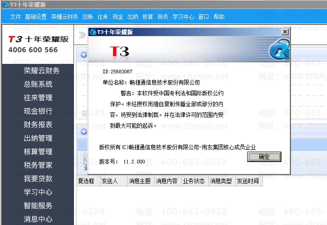Open the 往来 menu
The image size is (327, 225).
[102, 17]
